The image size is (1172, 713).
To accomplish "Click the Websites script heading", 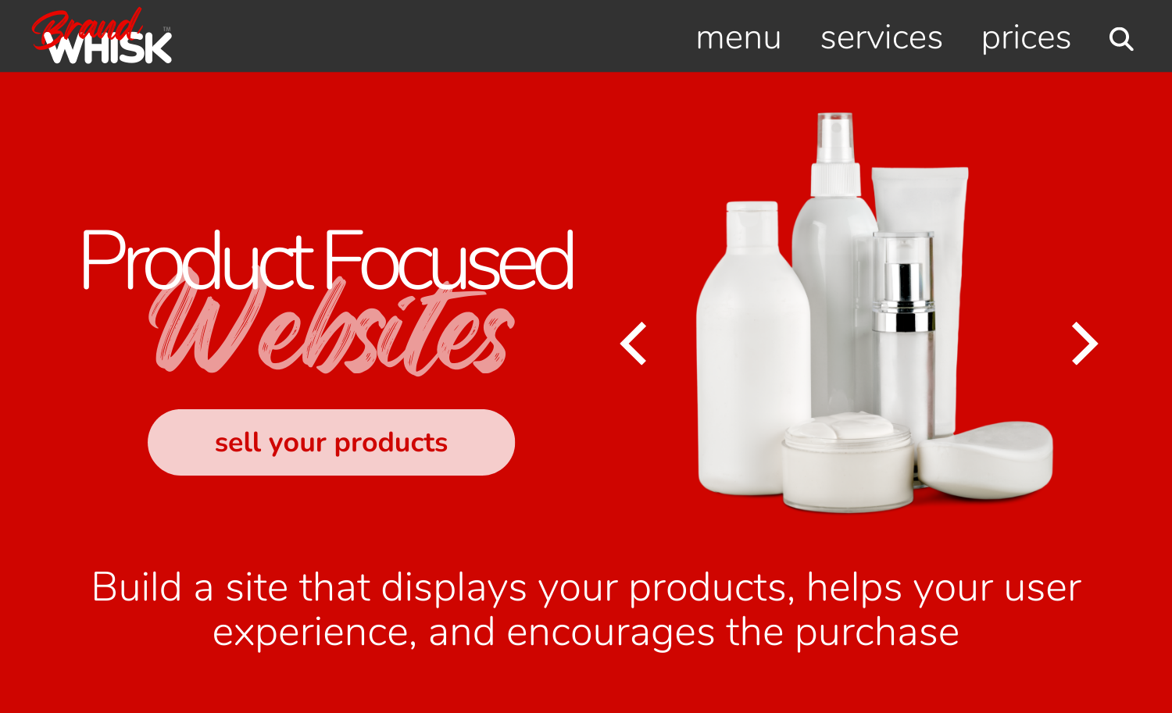I will (331, 330).
